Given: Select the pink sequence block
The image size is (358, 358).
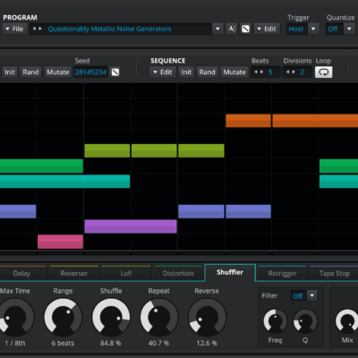Looking at the screenshot, I should (x=60, y=242).
